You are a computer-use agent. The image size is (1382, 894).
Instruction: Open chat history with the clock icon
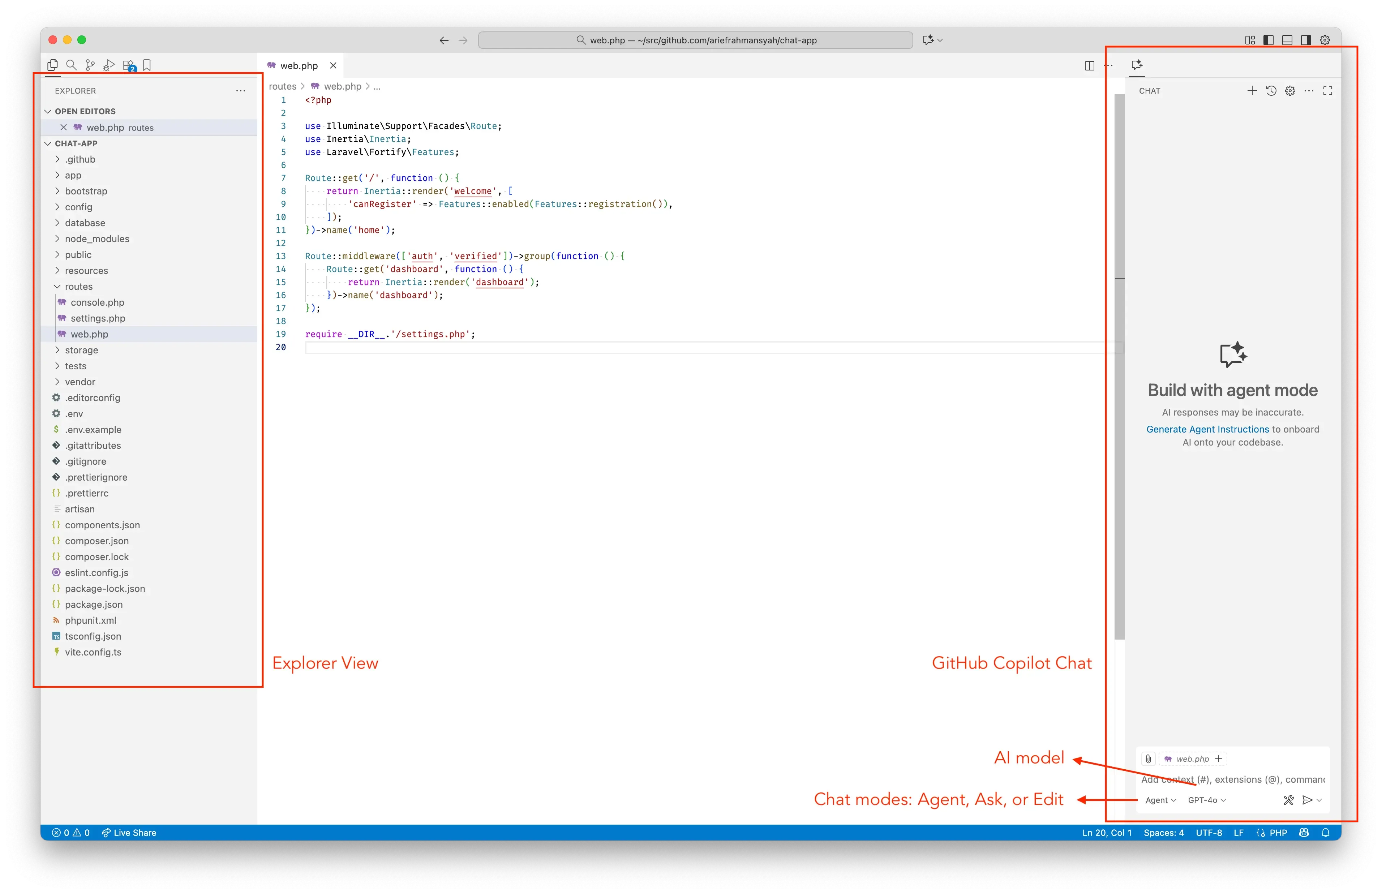(1271, 91)
